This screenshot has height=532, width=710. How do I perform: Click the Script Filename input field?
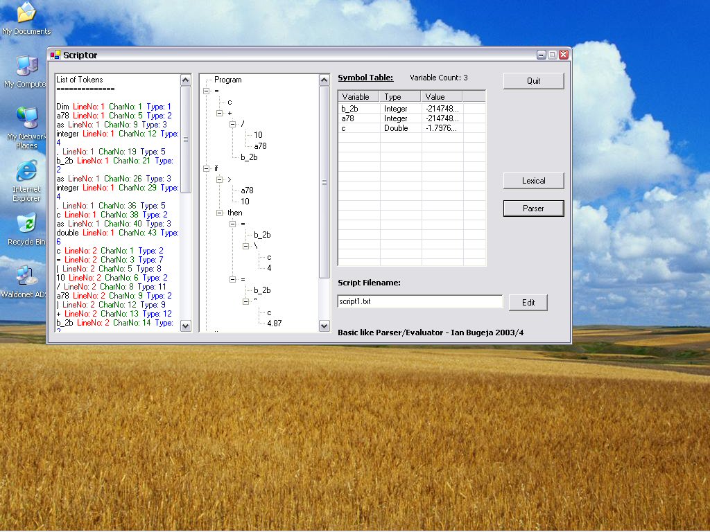[419, 301]
